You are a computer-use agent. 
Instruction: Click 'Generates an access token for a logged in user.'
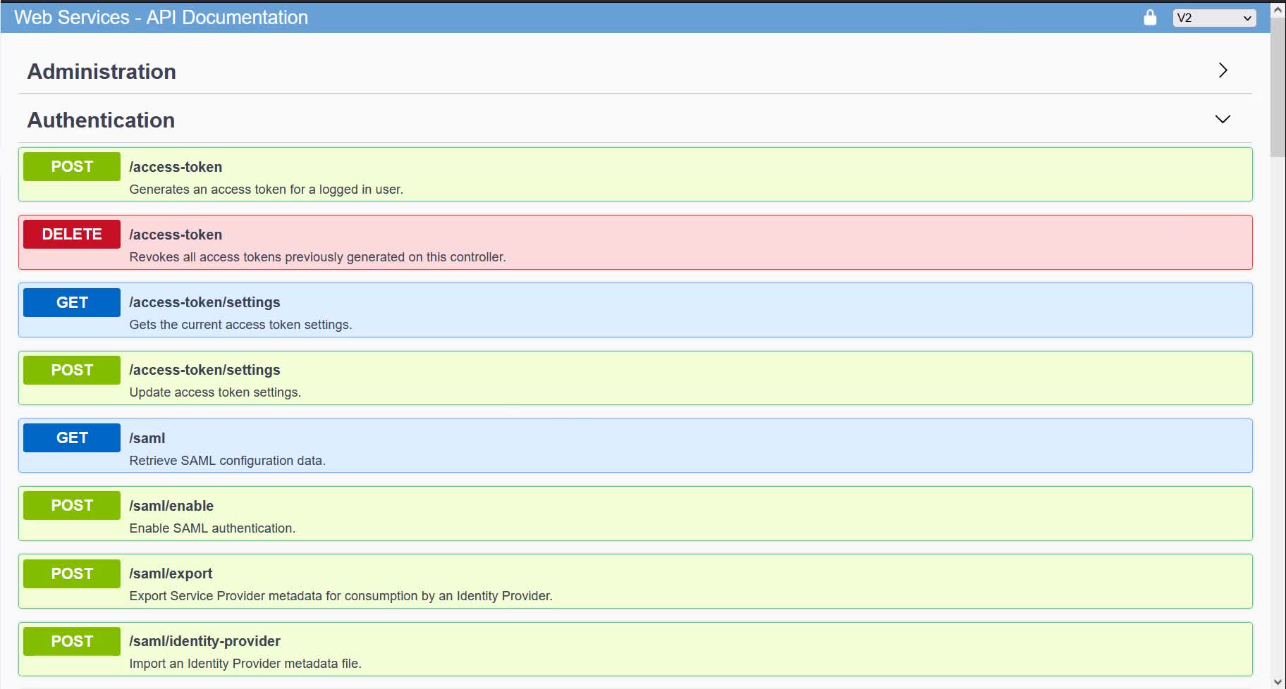267,190
